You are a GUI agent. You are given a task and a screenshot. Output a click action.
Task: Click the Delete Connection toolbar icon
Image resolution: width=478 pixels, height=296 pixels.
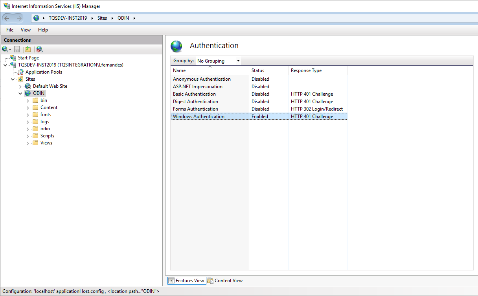click(39, 49)
